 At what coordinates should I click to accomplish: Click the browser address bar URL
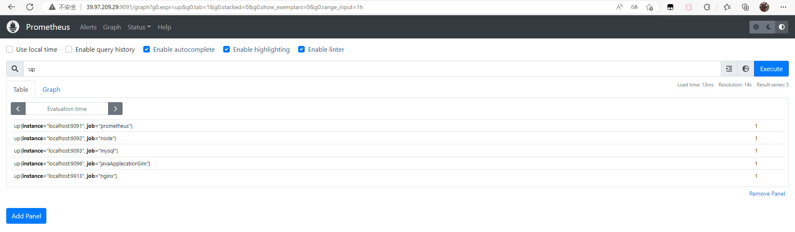tap(224, 7)
